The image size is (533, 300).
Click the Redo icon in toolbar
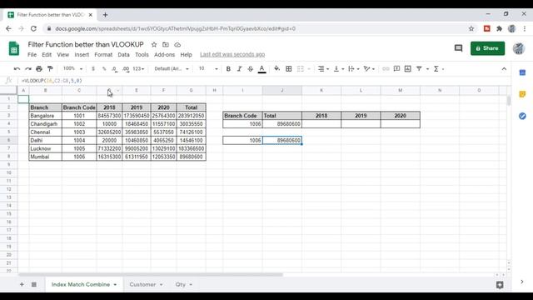pyautogui.click(x=28, y=69)
